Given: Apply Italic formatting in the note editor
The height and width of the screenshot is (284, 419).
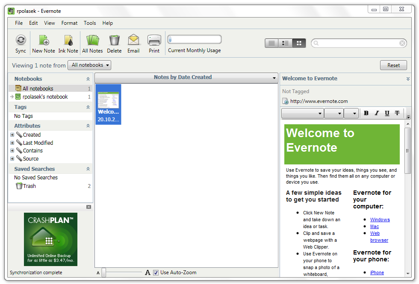Looking at the screenshot, I should pyautogui.click(x=377, y=113).
